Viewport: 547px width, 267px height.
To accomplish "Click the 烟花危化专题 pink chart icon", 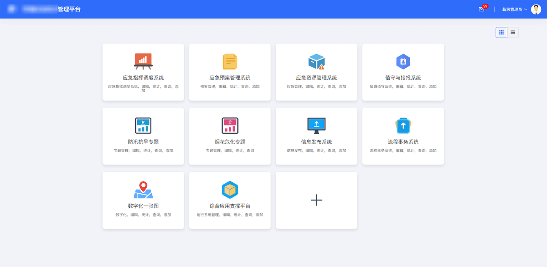I will coord(230,126).
